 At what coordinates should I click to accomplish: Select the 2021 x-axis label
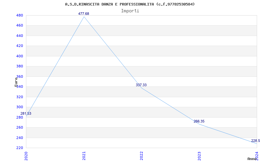[84, 156]
